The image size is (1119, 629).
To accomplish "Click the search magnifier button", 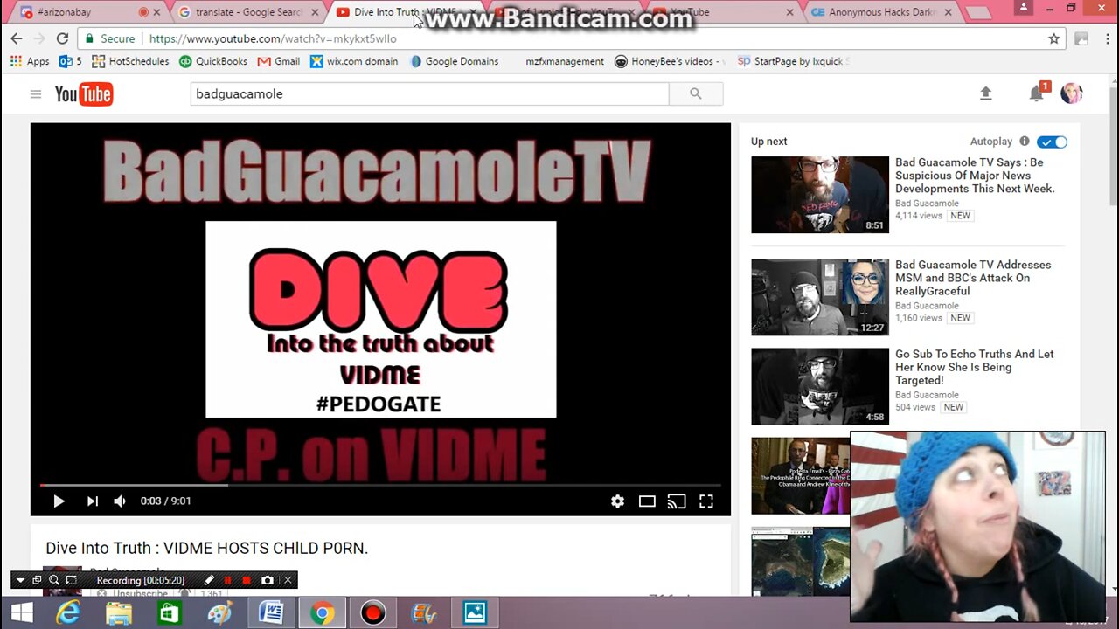I will 696,93.
